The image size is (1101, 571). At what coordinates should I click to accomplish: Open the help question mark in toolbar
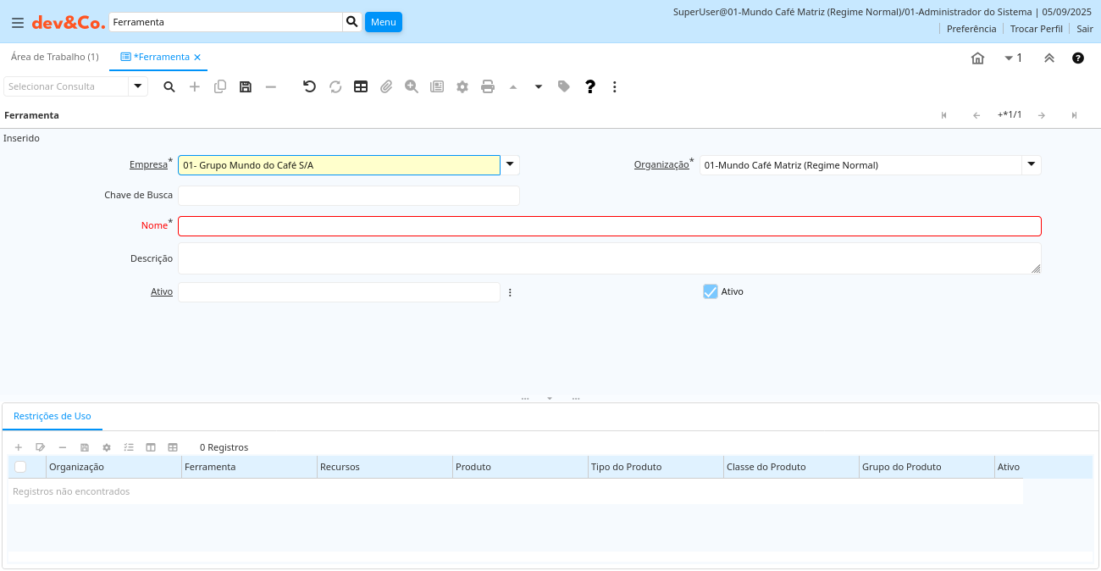590,86
